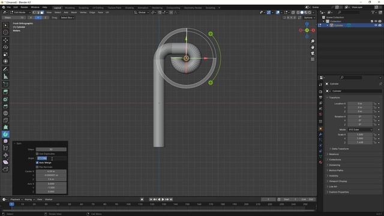Open the File menu

(9, 7)
